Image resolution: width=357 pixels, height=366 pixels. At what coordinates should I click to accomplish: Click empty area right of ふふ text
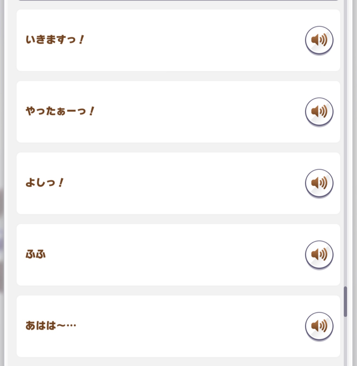tap(174, 255)
